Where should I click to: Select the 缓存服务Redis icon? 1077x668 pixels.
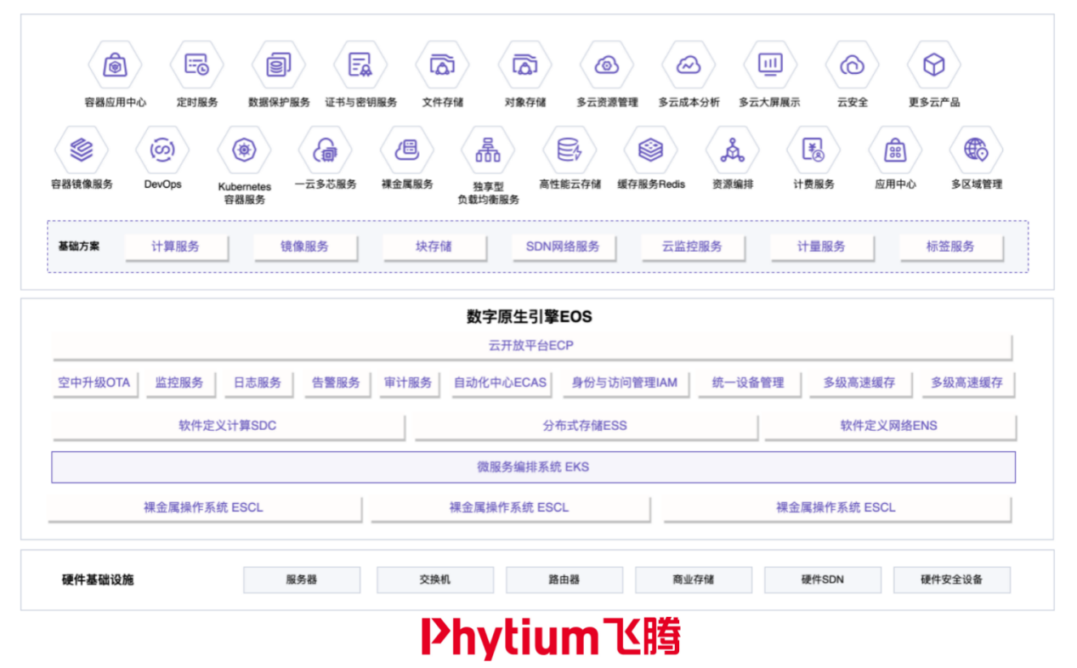tap(651, 150)
